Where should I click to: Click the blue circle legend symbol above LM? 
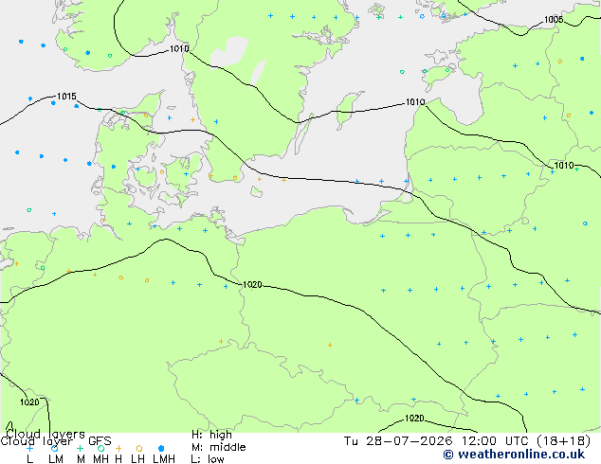[x=54, y=448]
